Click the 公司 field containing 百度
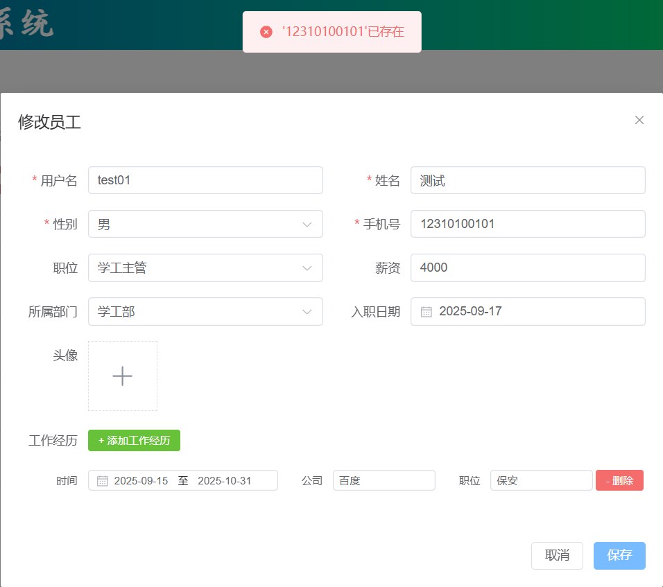The height and width of the screenshot is (587, 663). pos(384,480)
